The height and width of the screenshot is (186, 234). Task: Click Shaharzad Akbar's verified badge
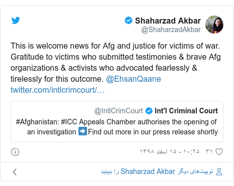(128, 21)
